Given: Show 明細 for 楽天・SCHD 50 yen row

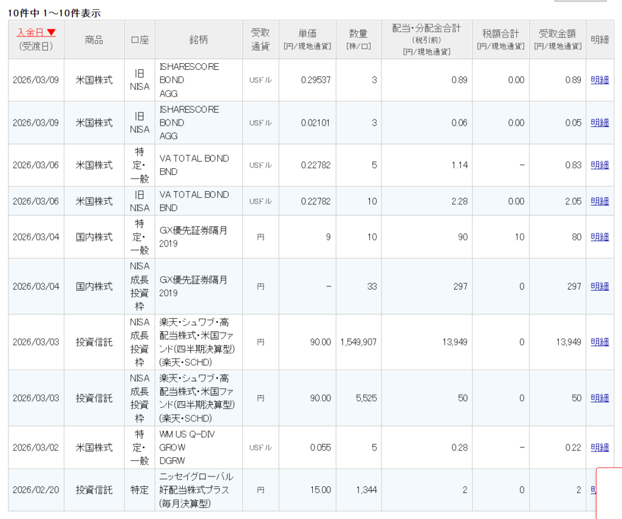Looking at the screenshot, I should (x=600, y=398).
